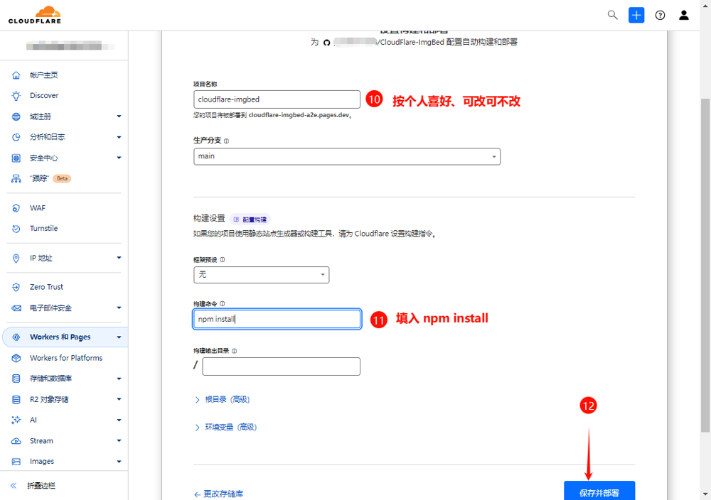The height and width of the screenshot is (500, 711).
Task: Open the 生产分支 main dropdown
Action: tap(347, 156)
